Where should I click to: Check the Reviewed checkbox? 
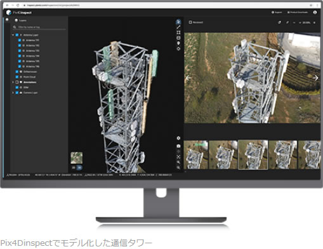pyautogui.click(x=190, y=22)
